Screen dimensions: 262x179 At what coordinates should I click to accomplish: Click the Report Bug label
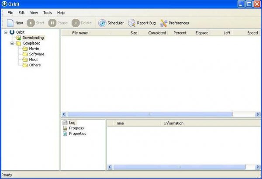point(146,23)
